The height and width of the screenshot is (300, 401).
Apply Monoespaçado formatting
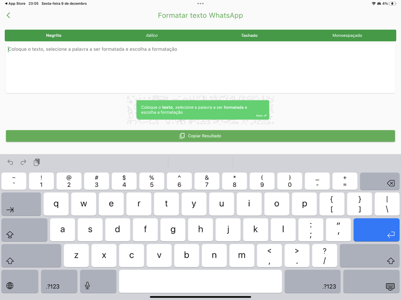pyautogui.click(x=347, y=36)
